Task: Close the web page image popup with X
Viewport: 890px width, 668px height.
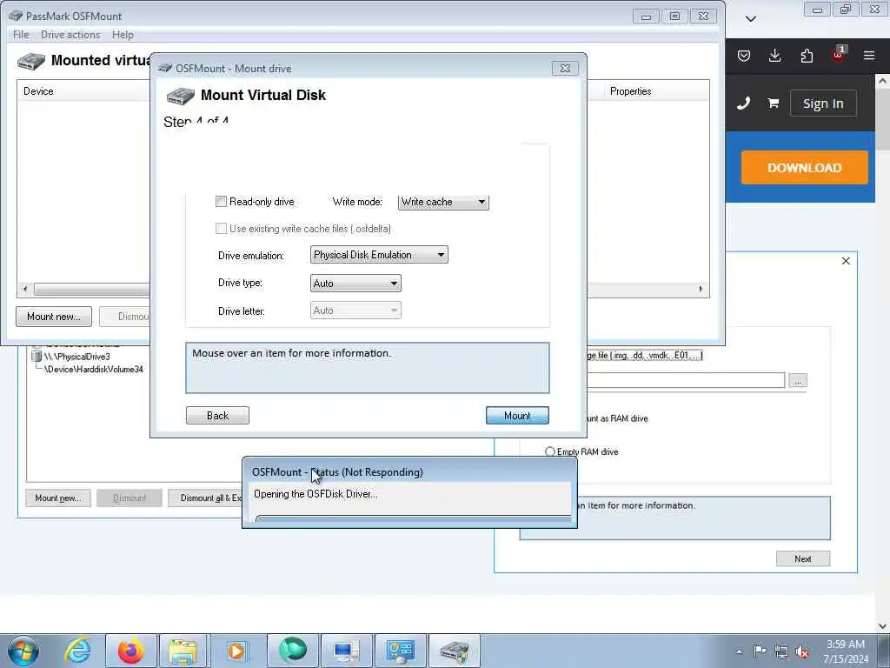Action: (x=846, y=261)
